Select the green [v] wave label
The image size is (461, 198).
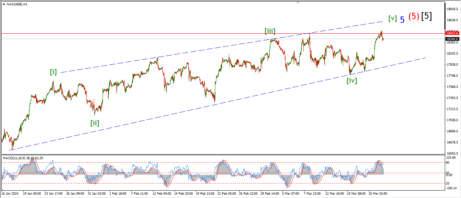coord(392,19)
